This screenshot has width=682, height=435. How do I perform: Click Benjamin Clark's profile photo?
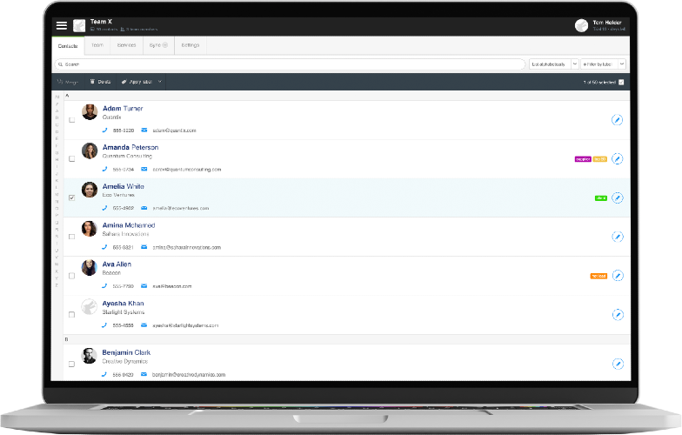(89, 356)
